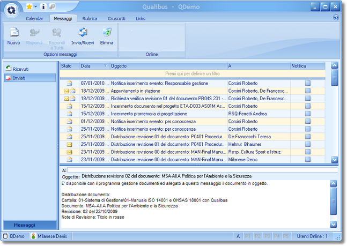Toggle Notifica checkbox for RSQ-Ferretti Andrea row
Image resolution: width=347 pixels, height=246 pixels.
click(x=308, y=114)
